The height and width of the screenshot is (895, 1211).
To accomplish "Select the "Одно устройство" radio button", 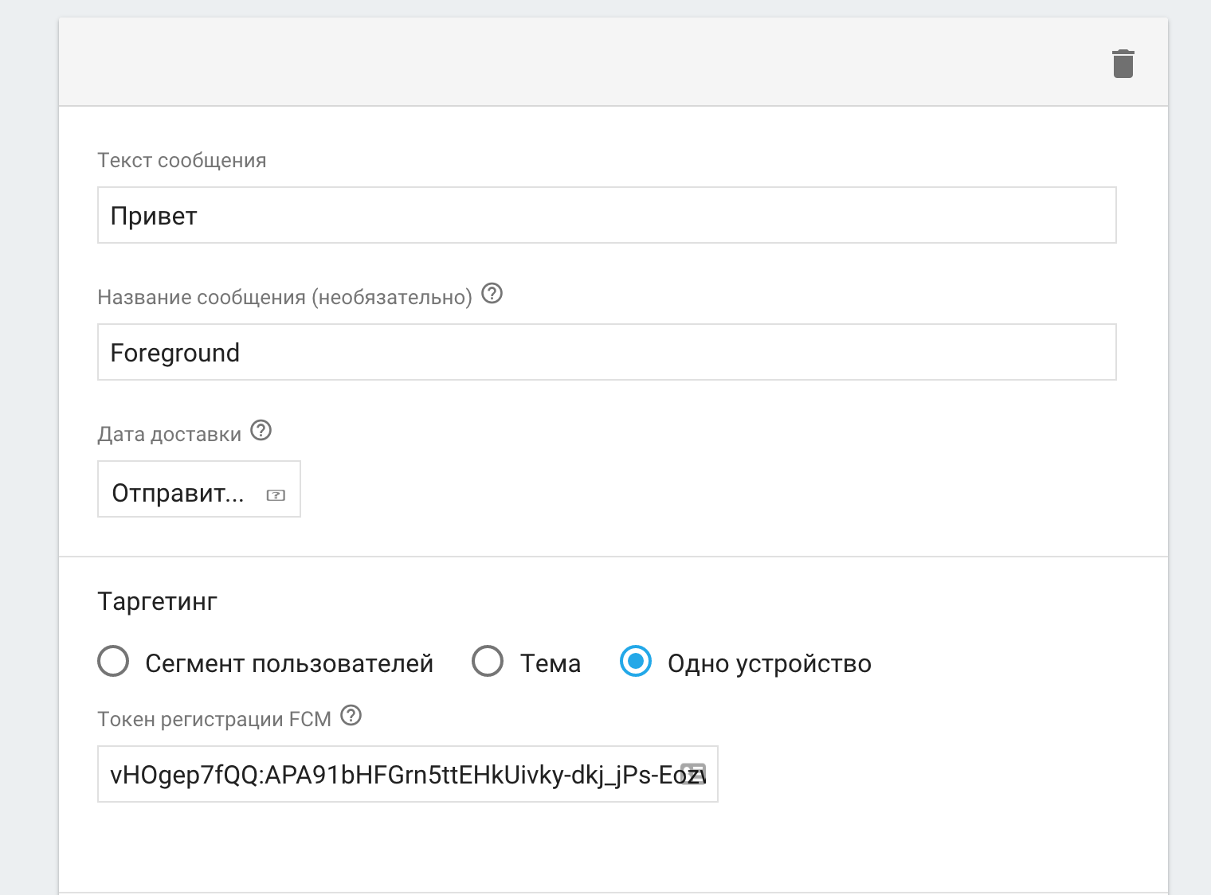I will point(635,662).
